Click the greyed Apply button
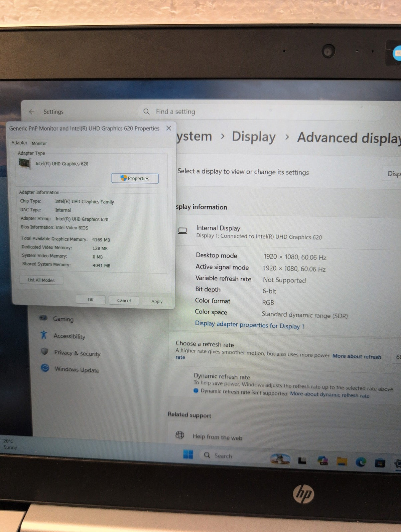This screenshot has width=401, height=532. coord(157,301)
